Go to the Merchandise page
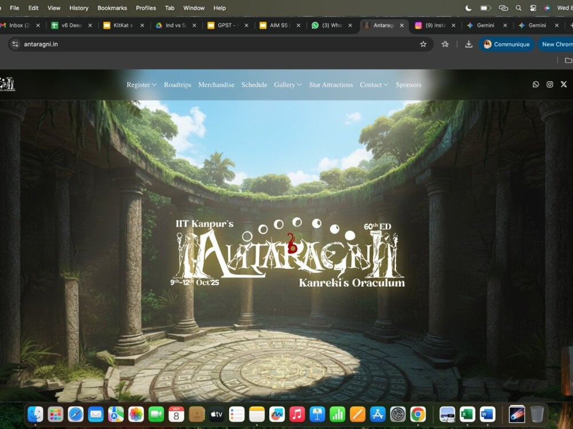 [216, 85]
